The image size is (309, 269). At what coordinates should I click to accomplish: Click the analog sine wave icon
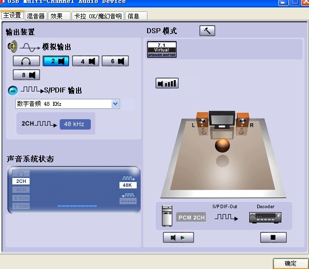pos(30,47)
